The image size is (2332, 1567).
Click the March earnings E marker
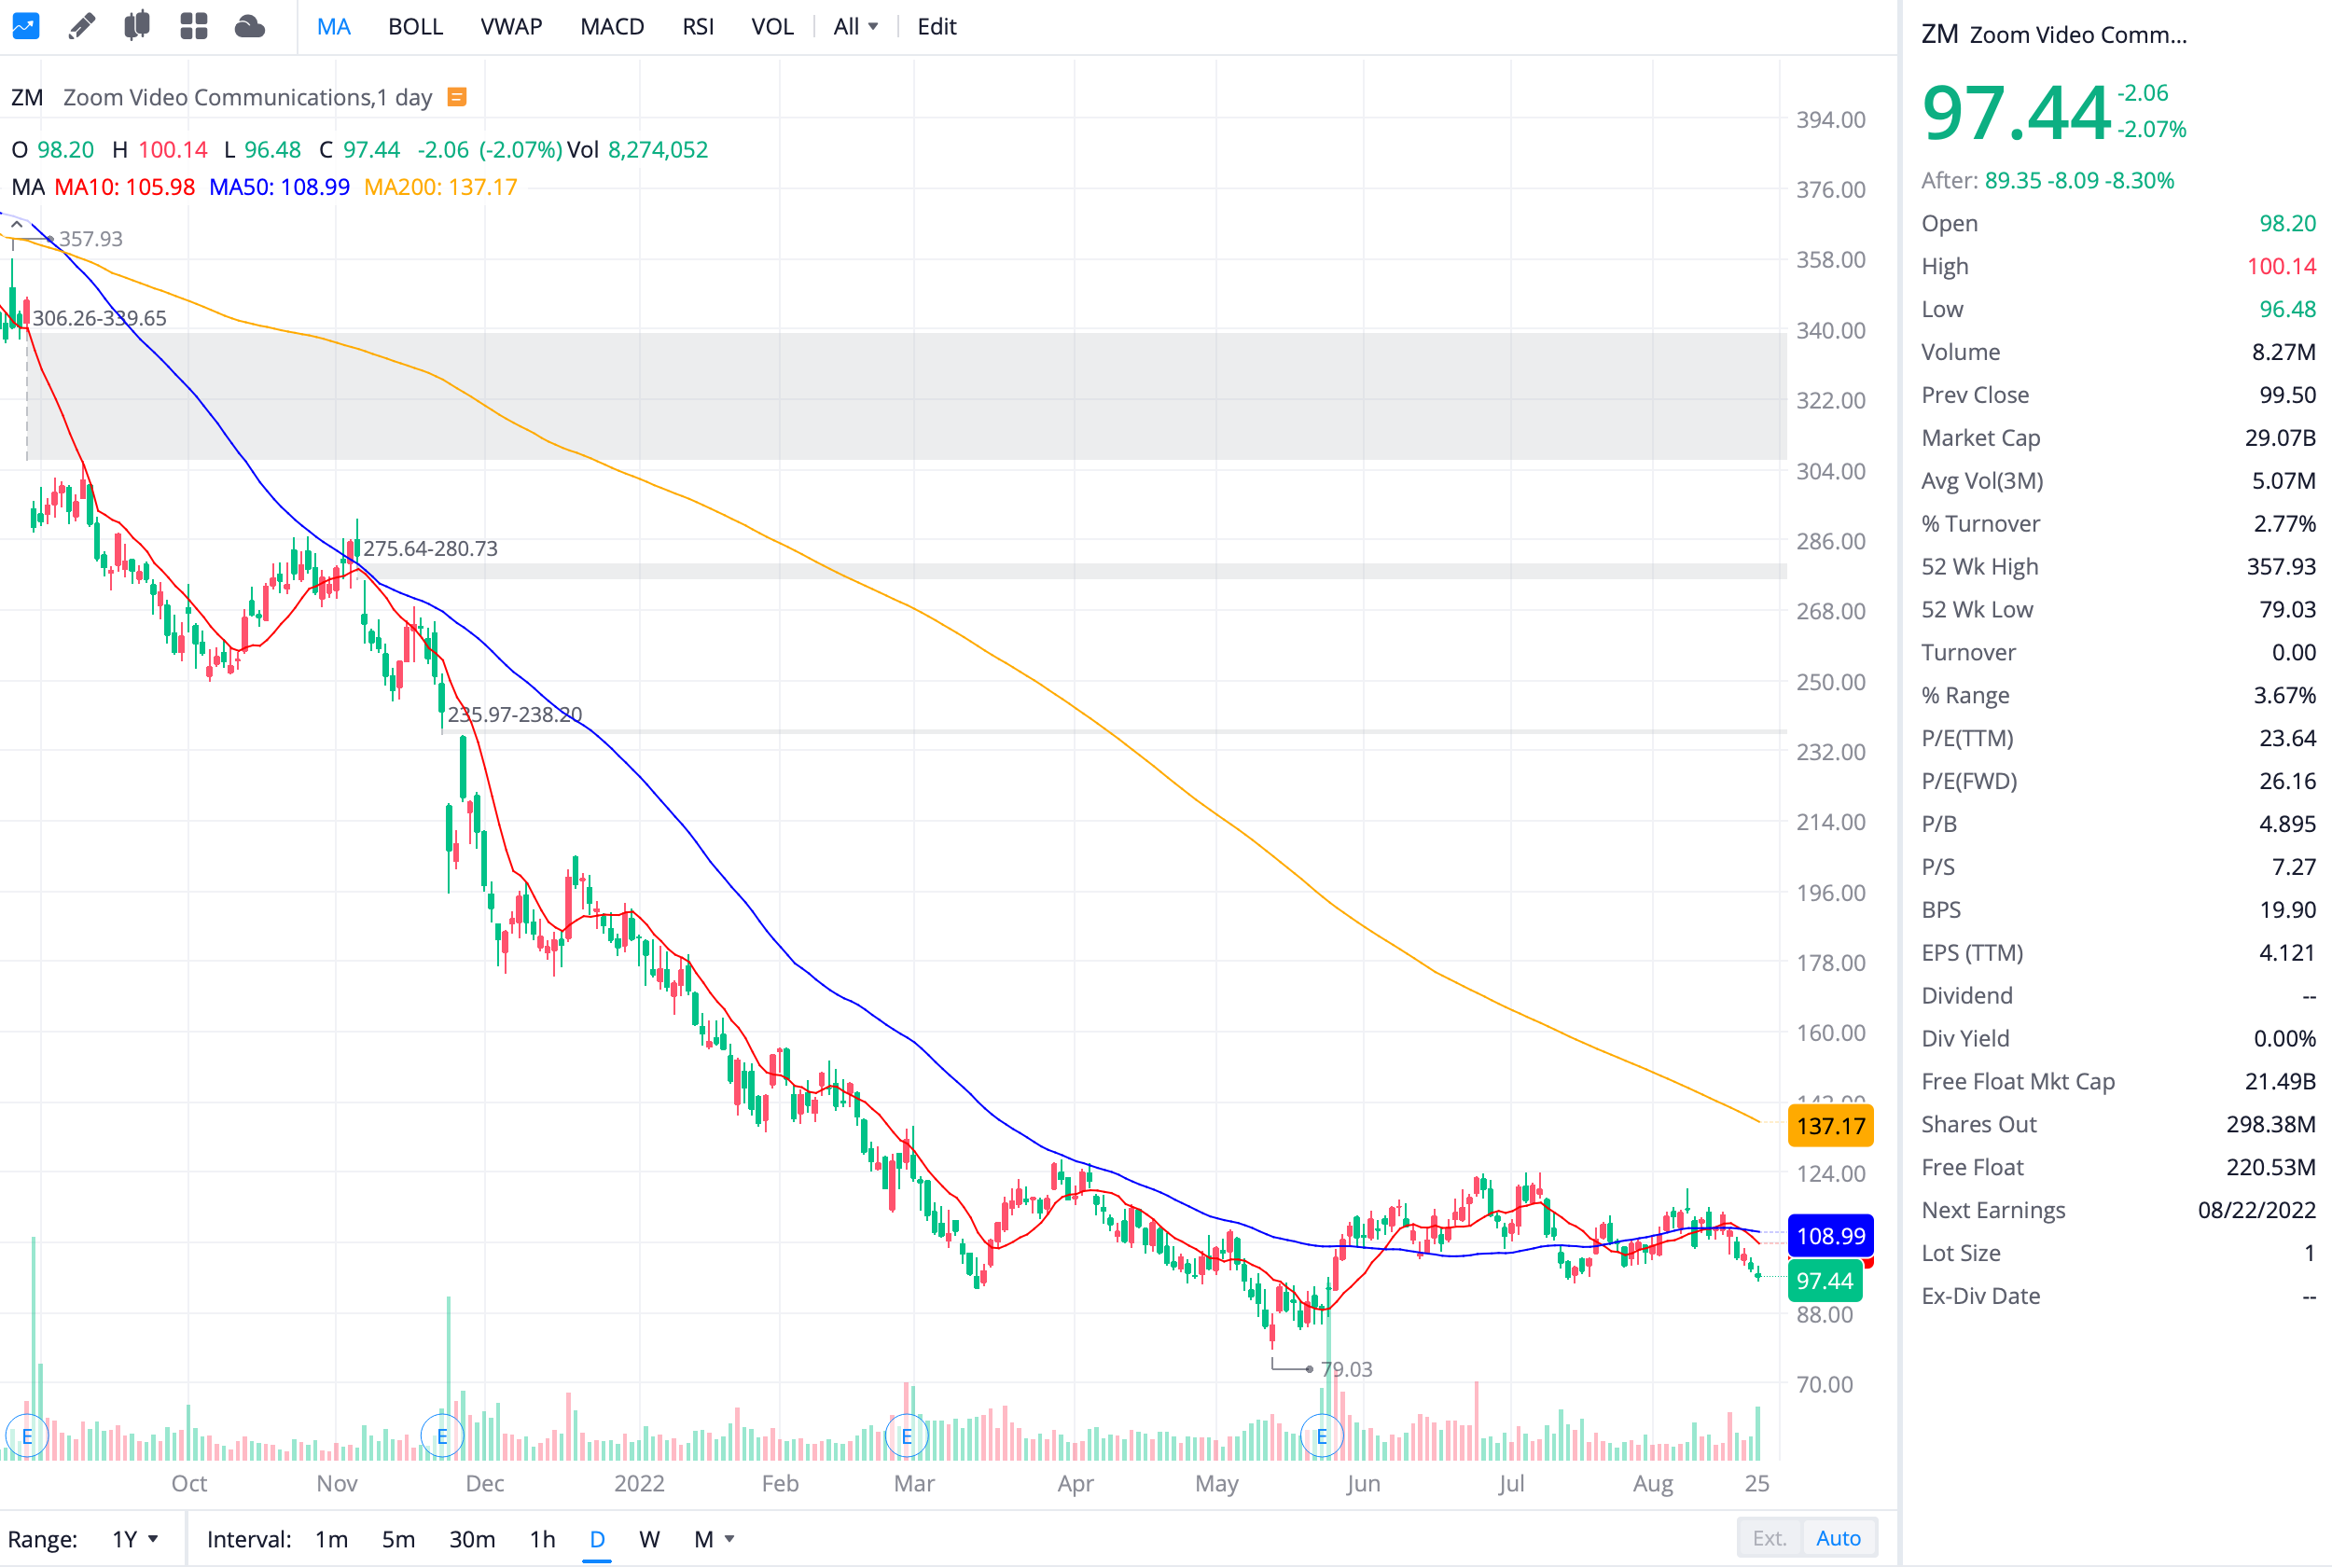(x=907, y=1436)
